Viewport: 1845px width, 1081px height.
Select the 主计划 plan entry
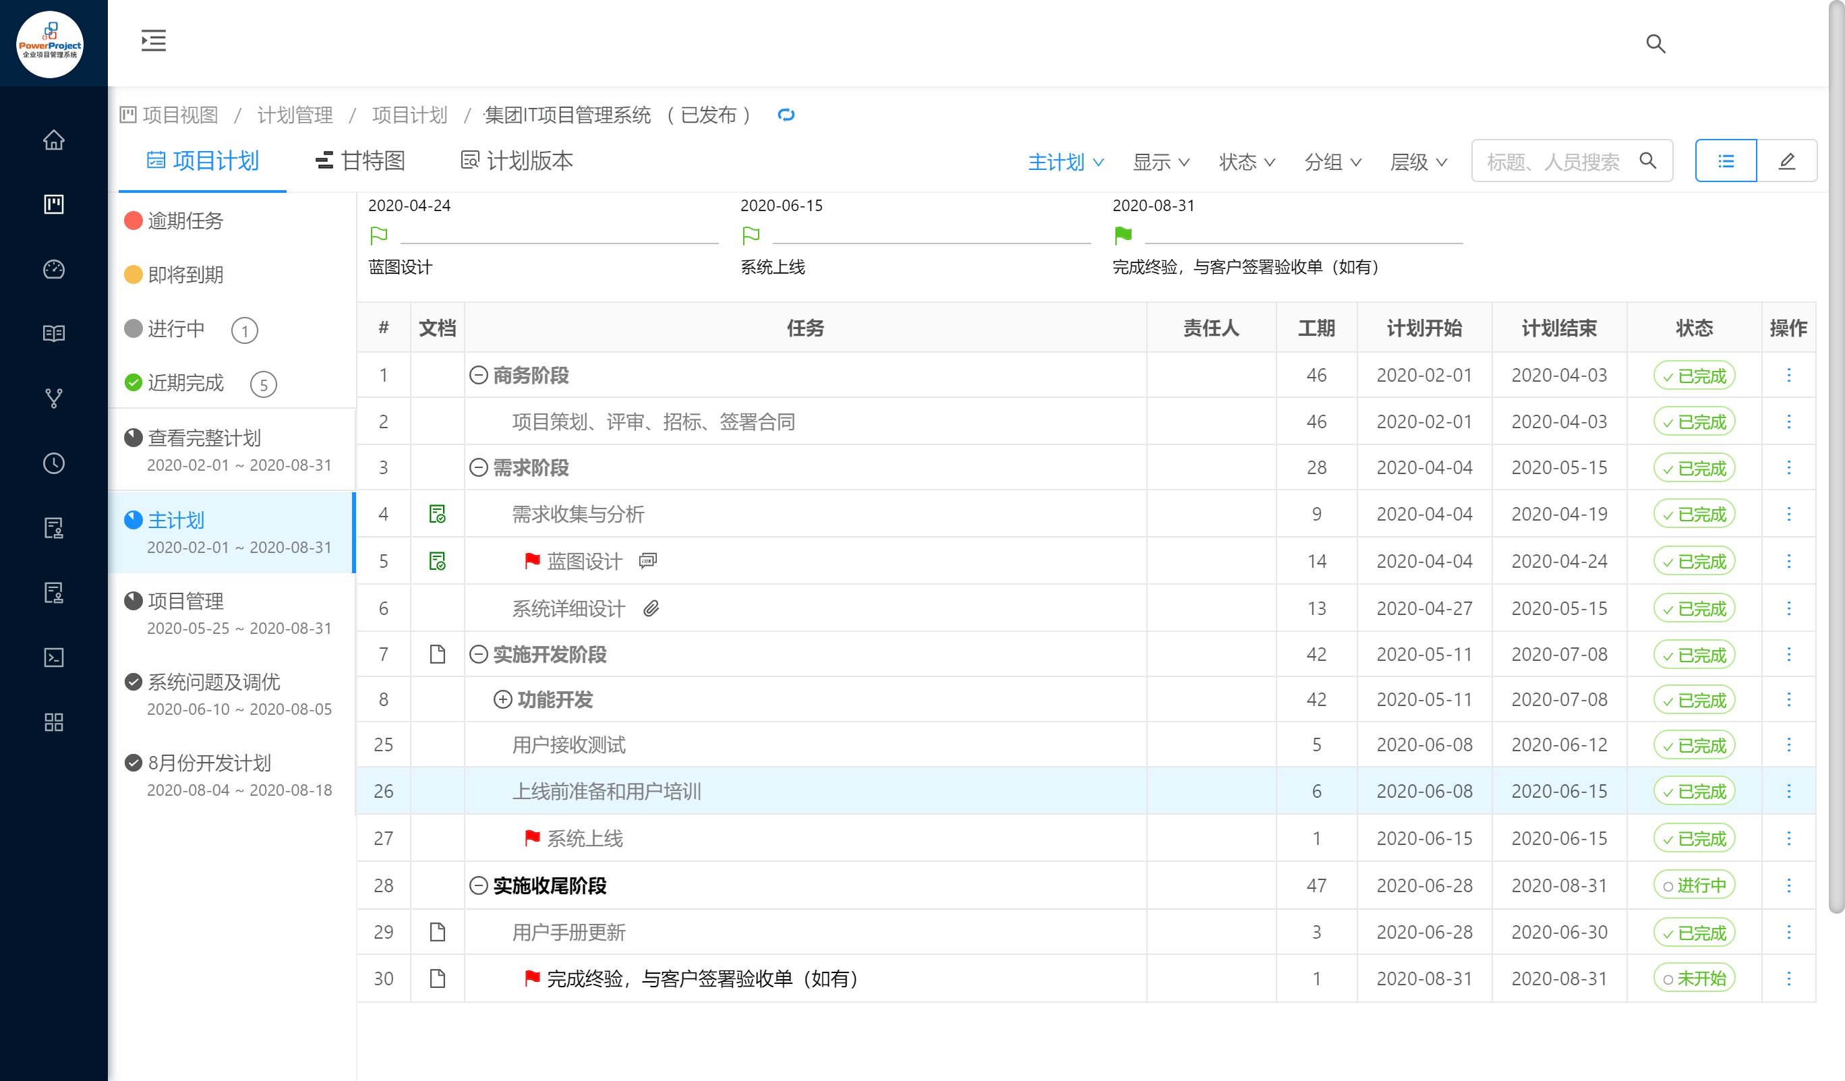[232, 533]
